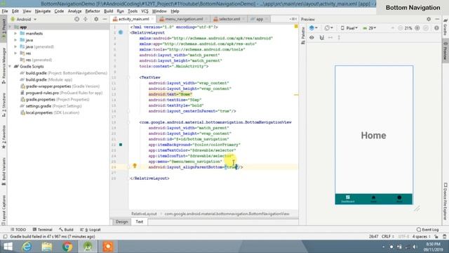Toggle view options eye icon in Preview
The height and width of the screenshot is (253, 449).
coord(311,37)
